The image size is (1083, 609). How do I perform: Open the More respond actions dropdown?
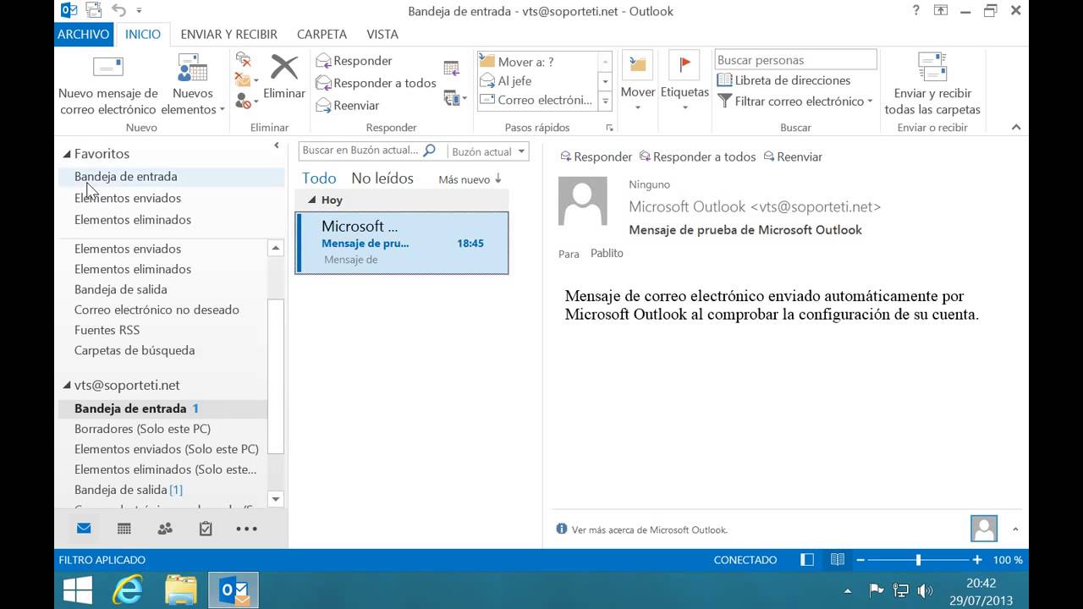pyautogui.click(x=455, y=99)
